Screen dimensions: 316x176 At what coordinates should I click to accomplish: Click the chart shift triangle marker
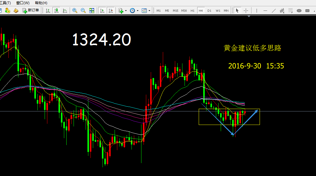click(x=249, y=16)
